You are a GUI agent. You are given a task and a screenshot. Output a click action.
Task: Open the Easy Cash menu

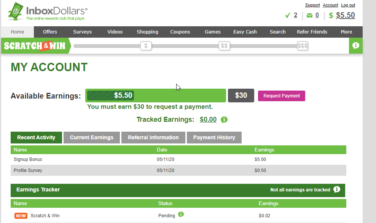point(245,32)
